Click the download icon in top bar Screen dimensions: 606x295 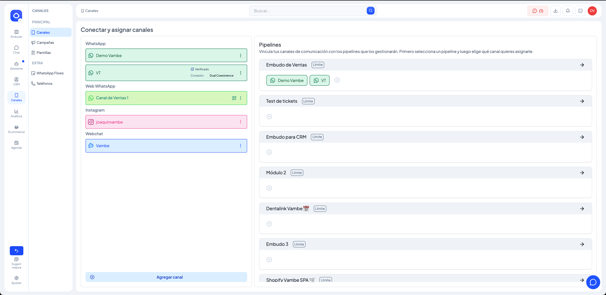click(x=555, y=11)
